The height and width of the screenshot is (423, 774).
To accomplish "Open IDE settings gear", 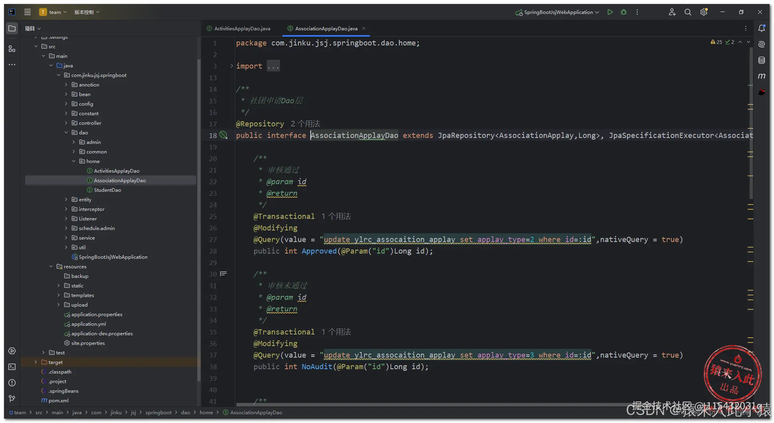I will [x=704, y=12].
